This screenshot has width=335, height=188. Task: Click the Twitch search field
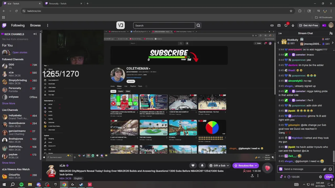(164, 25)
